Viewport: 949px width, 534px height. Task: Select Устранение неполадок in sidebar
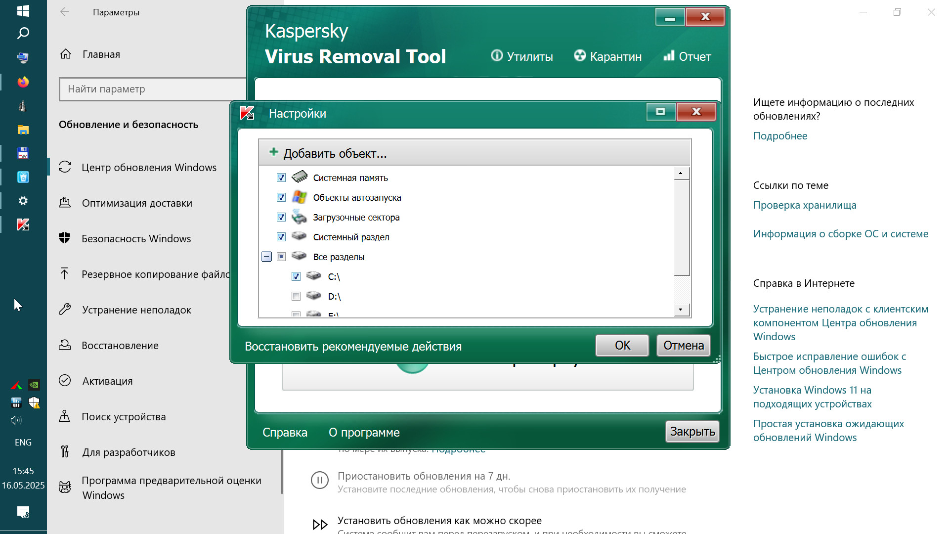coord(136,310)
